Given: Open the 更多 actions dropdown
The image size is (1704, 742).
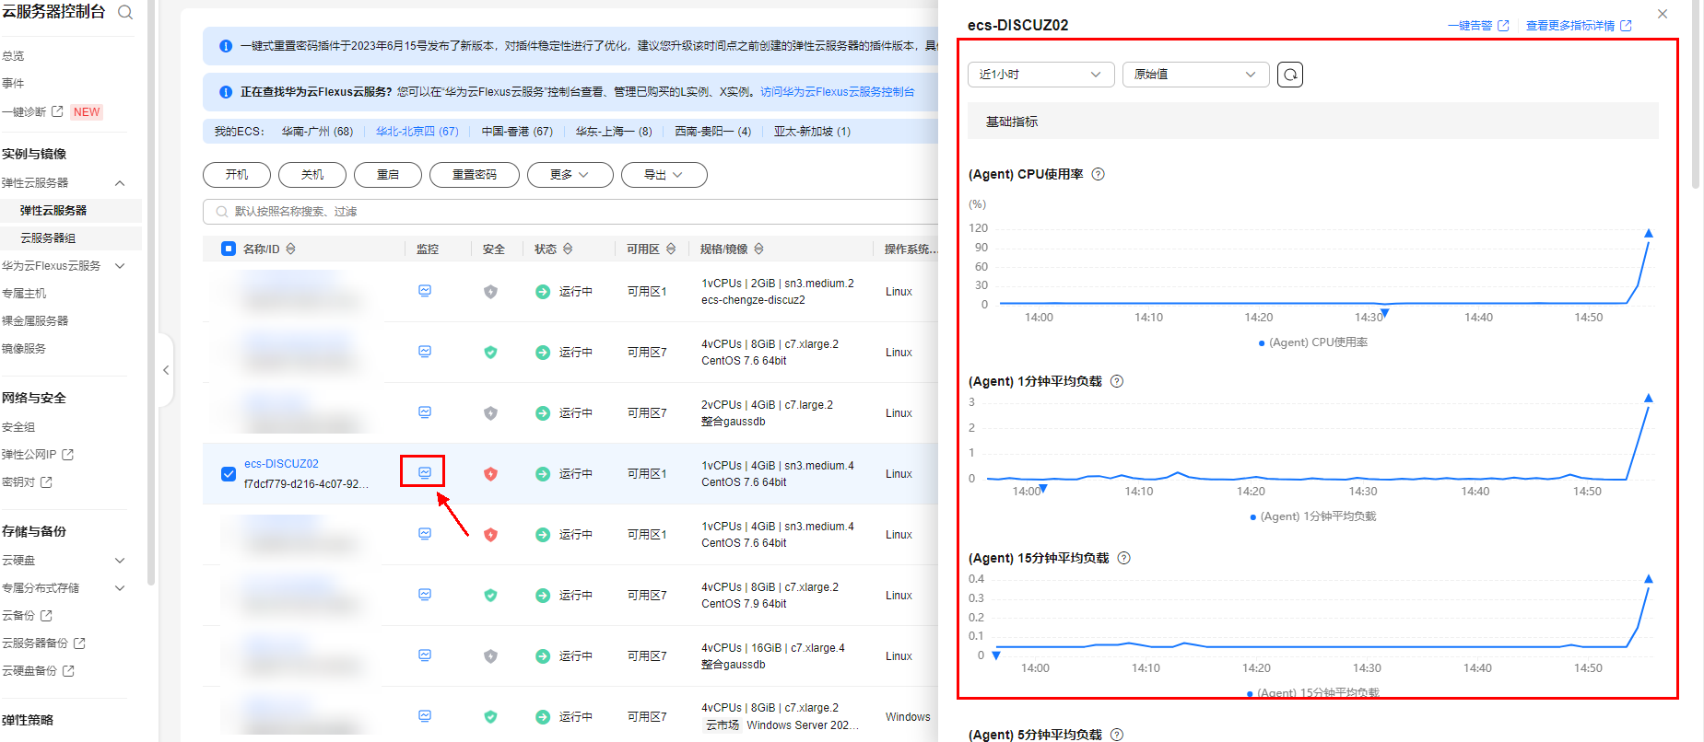Looking at the screenshot, I should click(570, 175).
